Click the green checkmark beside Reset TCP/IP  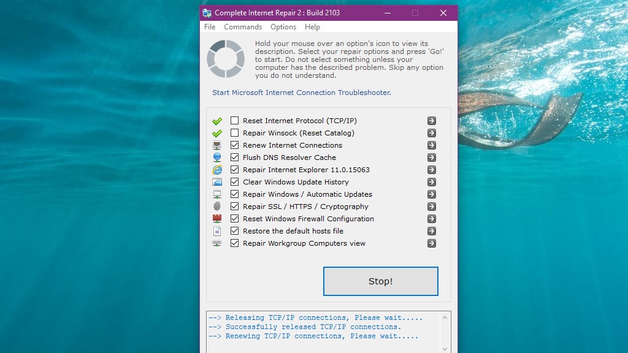coord(216,121)
